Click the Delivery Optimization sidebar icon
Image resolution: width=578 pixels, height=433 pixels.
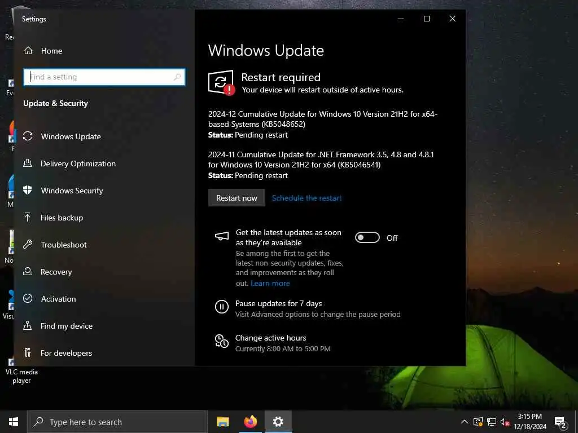28,163
